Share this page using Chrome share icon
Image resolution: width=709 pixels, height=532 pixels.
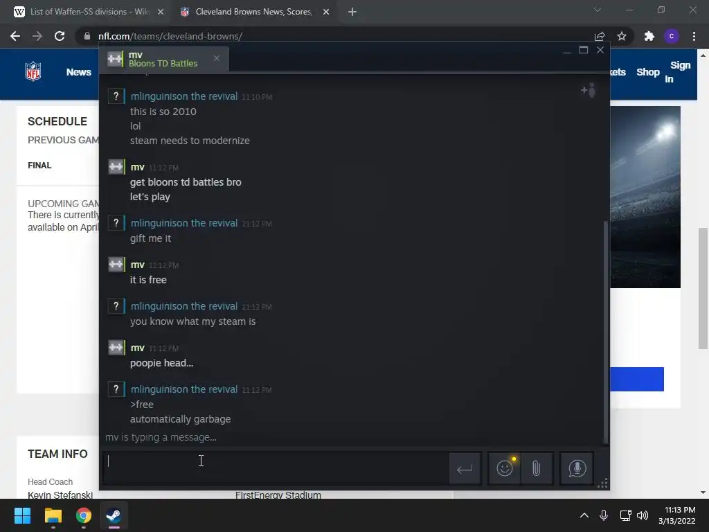(600, 36)
